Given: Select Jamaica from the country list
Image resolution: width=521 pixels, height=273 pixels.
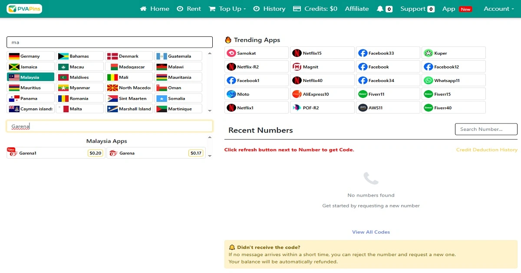Looking at the screenshot, I should (x=31, y=67).
